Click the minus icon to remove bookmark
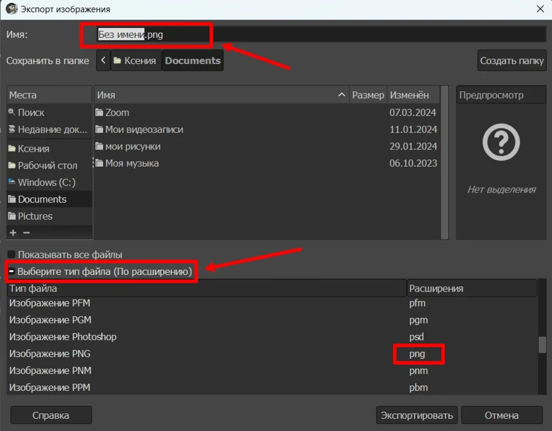This screenshot has height=431, width=552. 26,233
